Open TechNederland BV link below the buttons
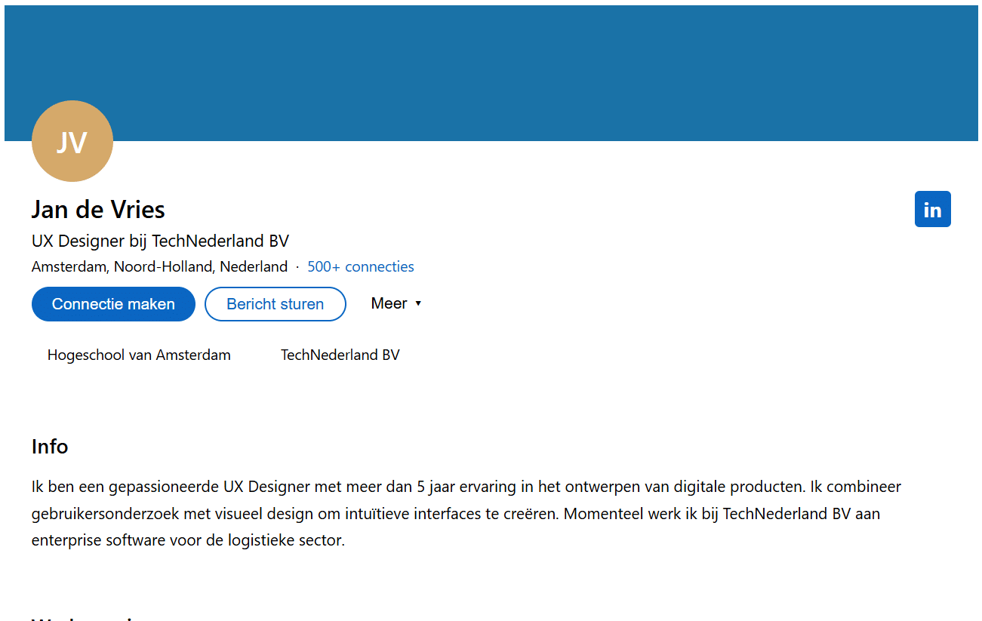The width and height of the screenshot is (982, 621). pos(340,355)
